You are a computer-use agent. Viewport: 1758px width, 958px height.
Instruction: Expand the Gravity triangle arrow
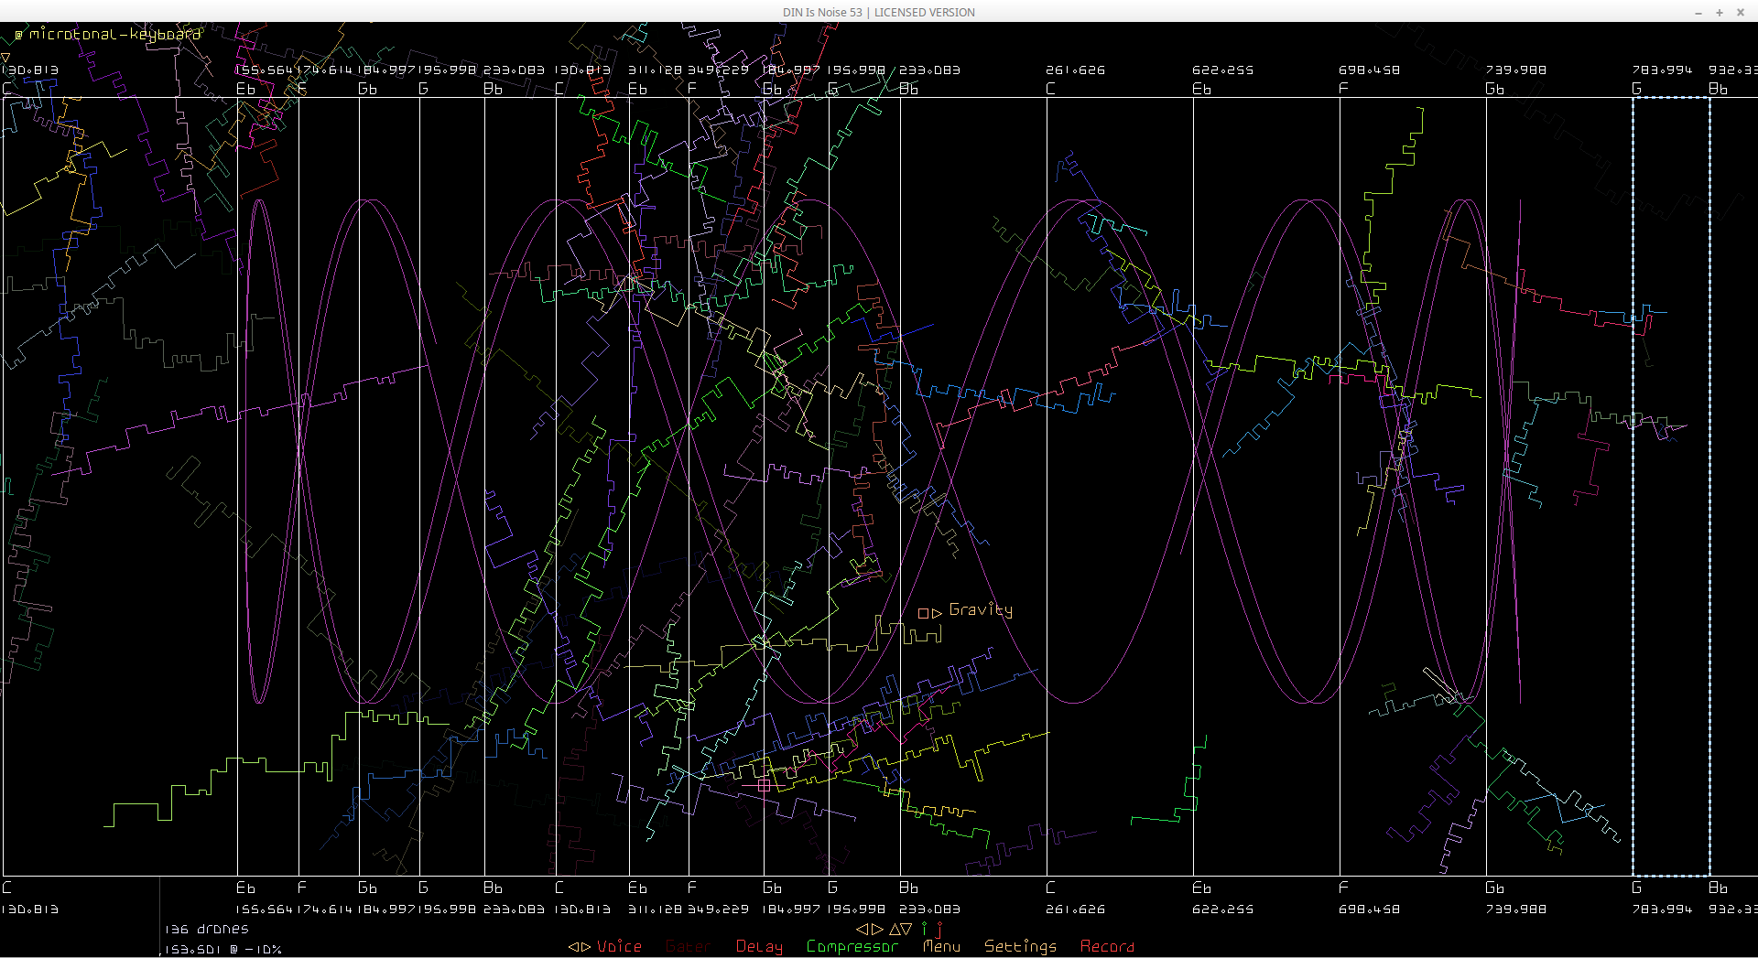937,613
